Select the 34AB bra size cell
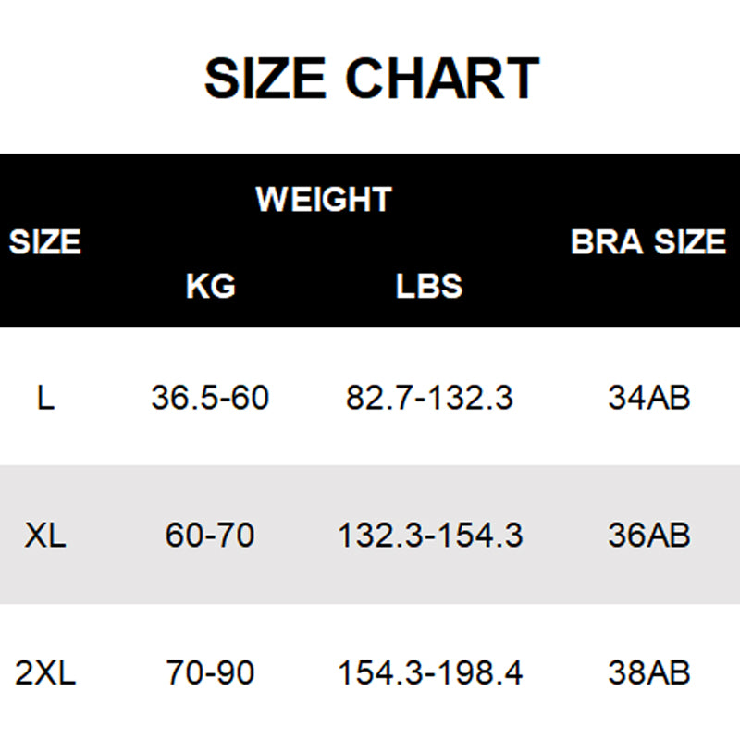Screen dimensions: 740x740 coord(649,399)
